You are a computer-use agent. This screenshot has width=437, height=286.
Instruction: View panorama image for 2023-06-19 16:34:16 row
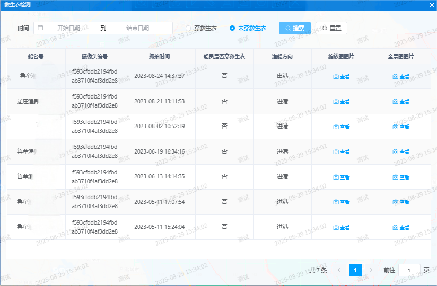coord(401,151)
